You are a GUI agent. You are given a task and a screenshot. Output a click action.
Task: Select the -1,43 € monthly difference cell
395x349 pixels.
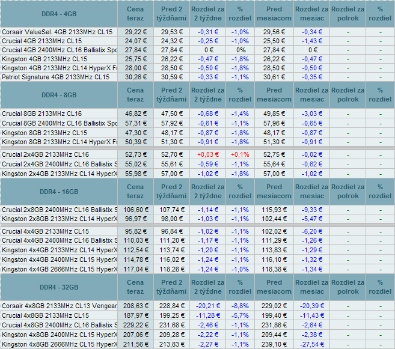click(x=312, y=41)
